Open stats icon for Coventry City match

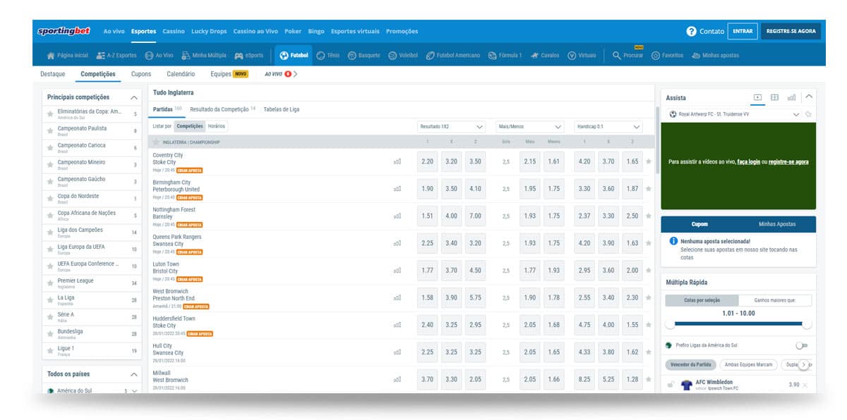tap(397, 161)
